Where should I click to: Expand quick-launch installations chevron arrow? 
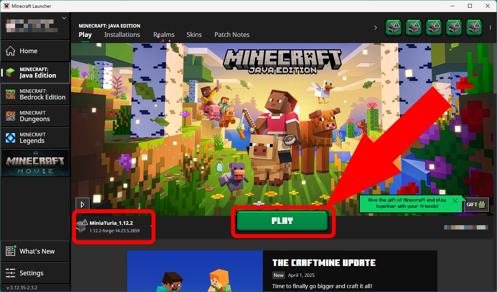point(375,28)
